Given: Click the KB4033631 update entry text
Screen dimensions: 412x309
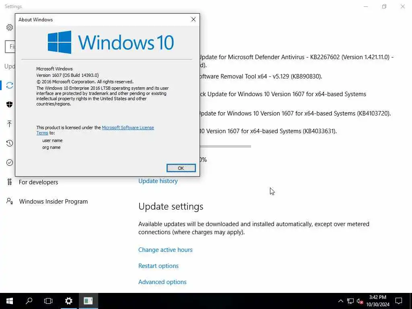Looking at the screenshot, I should point(268,131).
